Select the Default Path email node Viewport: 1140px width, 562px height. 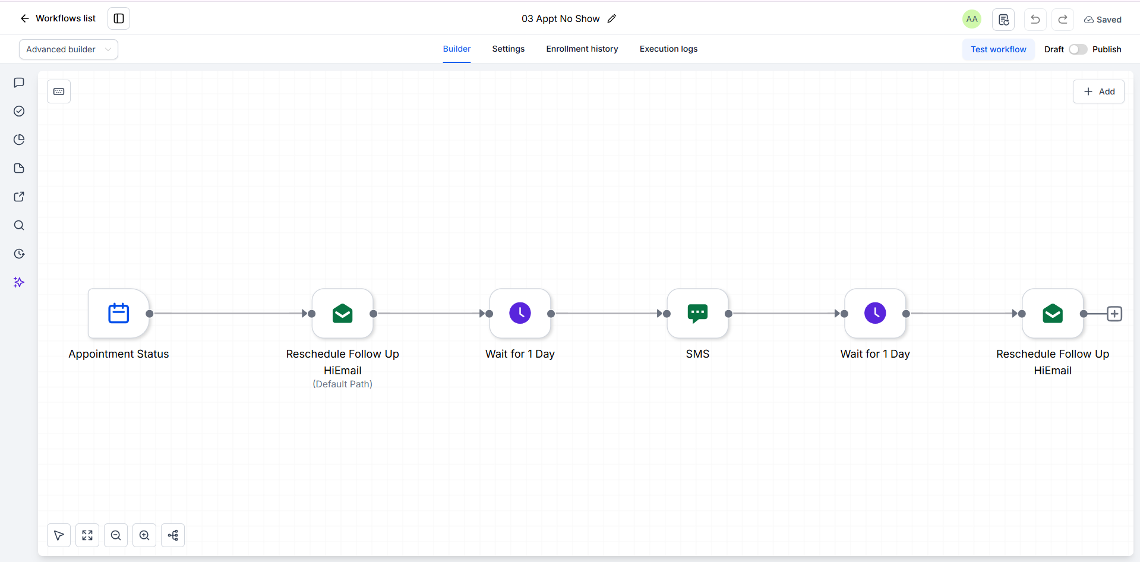(x=343, y=313)
